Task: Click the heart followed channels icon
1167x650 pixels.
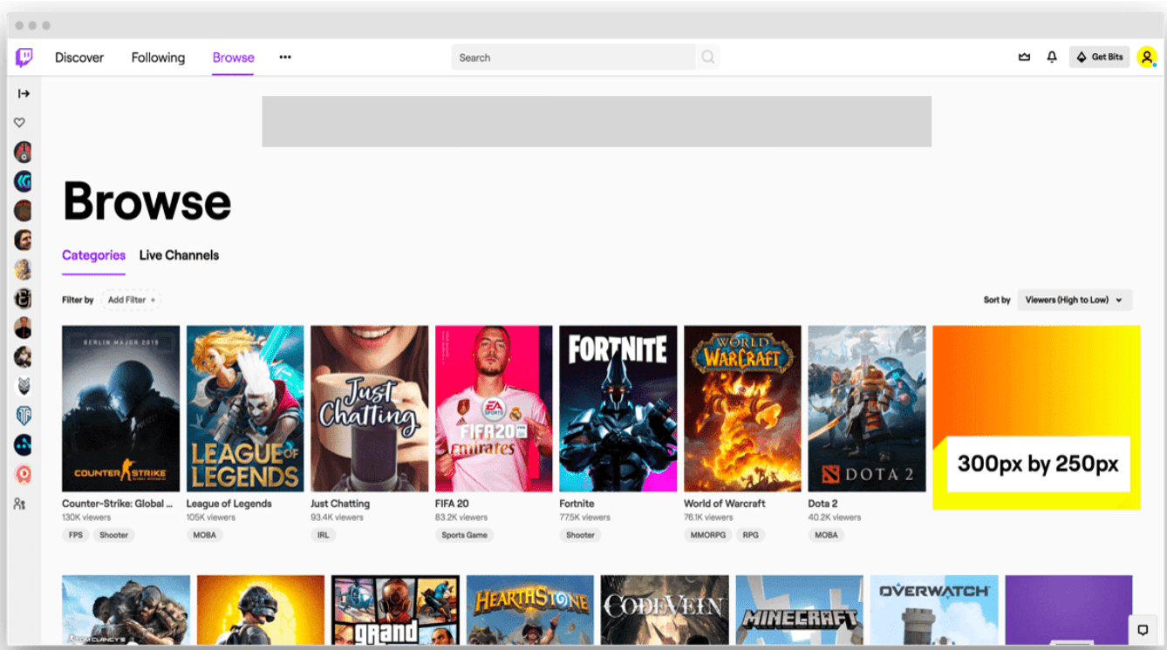Action: (x=19, y=123)
